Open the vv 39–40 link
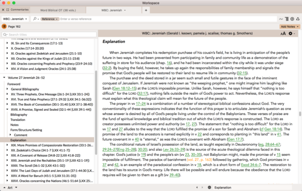The width and height of the screenshot is (302, 191). pos(174,175)
